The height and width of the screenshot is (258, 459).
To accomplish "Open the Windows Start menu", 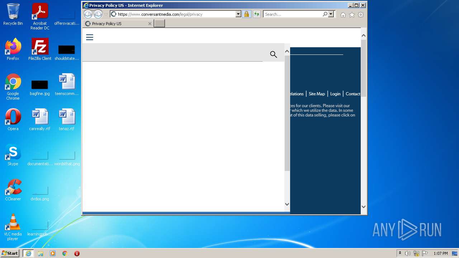I will tap(10, 253).
